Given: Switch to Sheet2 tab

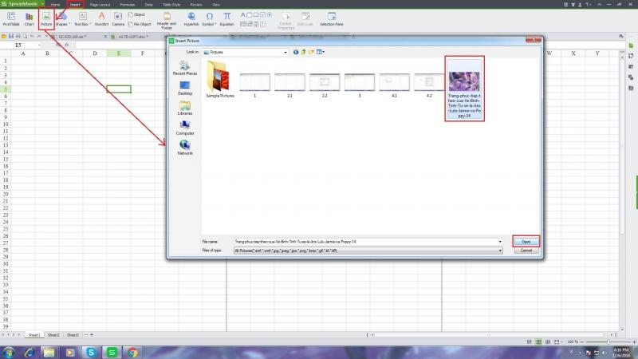Looking at the screenshot, I should tap(53, 334).
